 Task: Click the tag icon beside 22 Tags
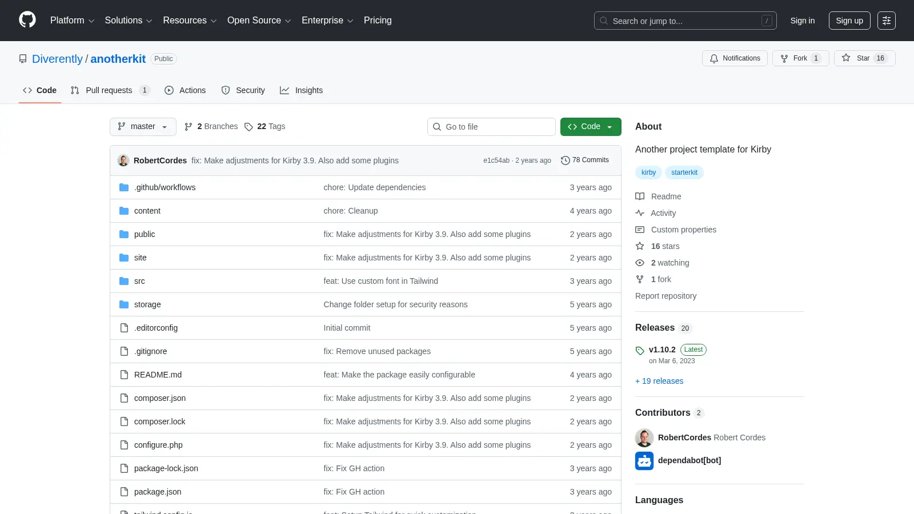(248, 127)
